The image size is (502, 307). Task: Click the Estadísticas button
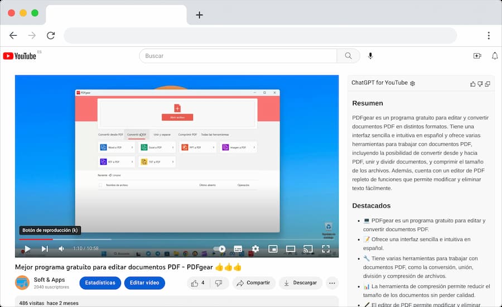(x=100, y=282)
